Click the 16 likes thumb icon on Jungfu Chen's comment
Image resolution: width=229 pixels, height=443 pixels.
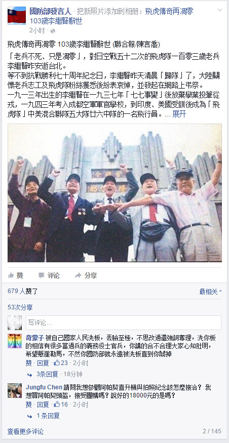tap(57, 405)
